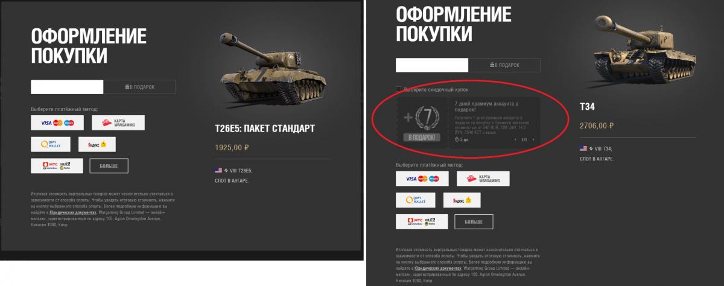Tick the discount coupon checkbox
724x286 pixels.
coord(398,89)
